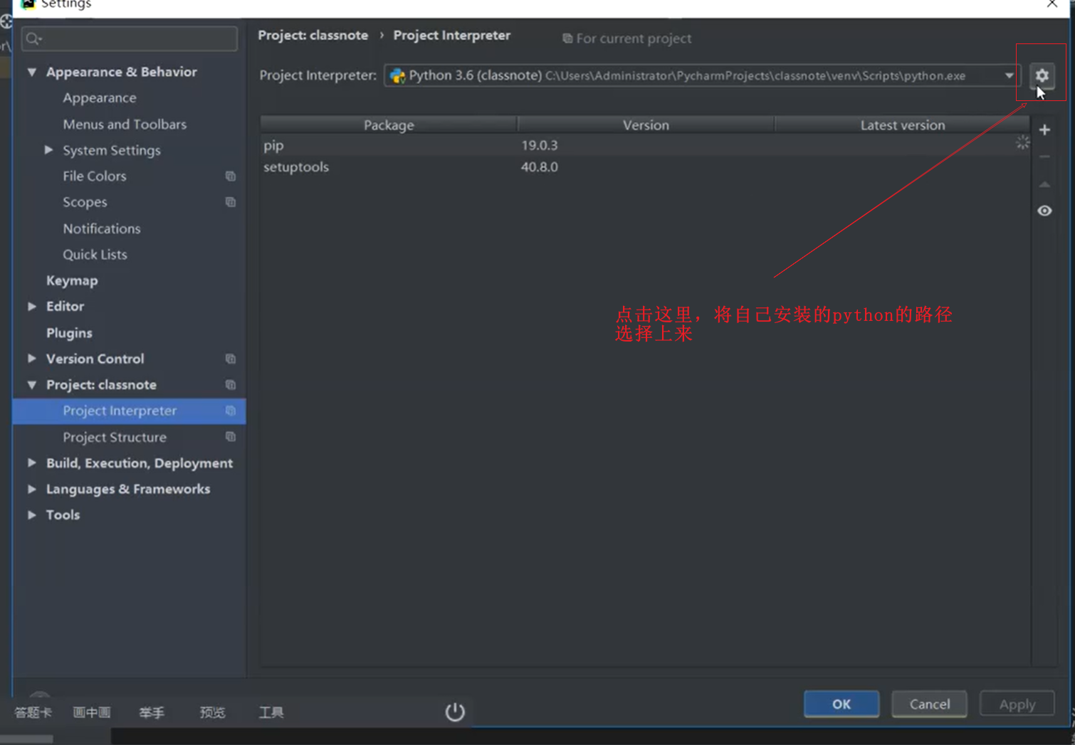Select the Python 3.6 (classnote) interpreter field
This screenshot has width=1075, height=745.
pos(702,75)
